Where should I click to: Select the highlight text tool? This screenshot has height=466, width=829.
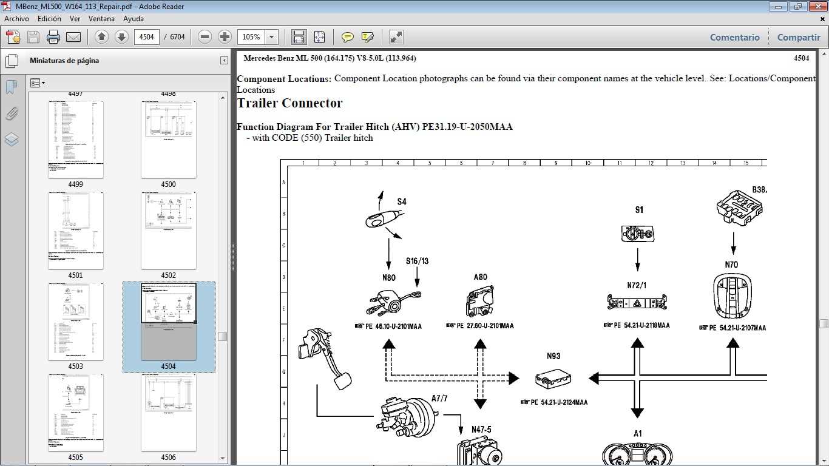367,37
